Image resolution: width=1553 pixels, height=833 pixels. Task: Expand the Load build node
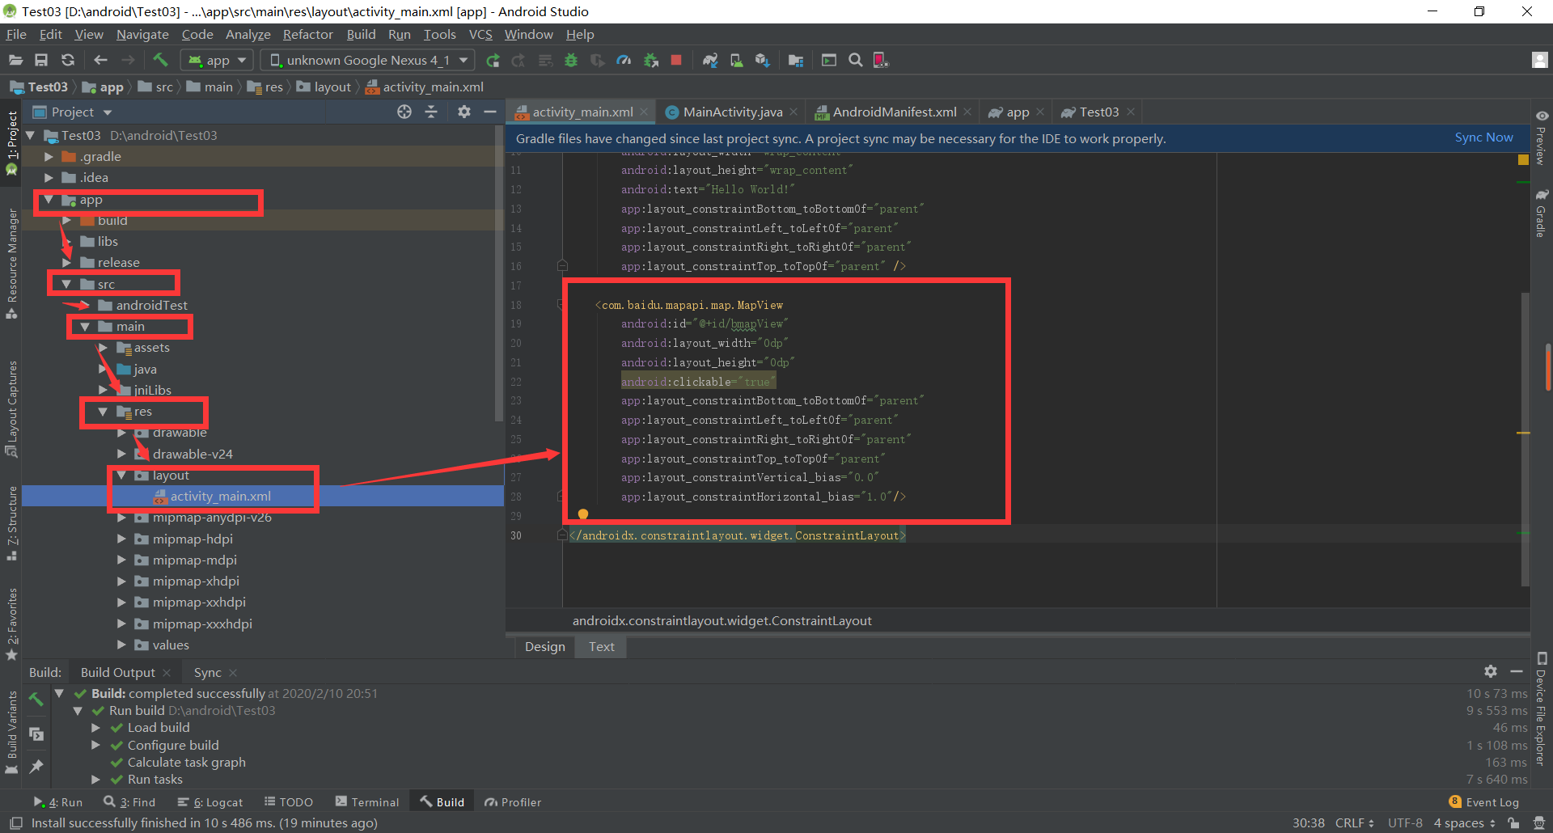(x=95, y=727)
